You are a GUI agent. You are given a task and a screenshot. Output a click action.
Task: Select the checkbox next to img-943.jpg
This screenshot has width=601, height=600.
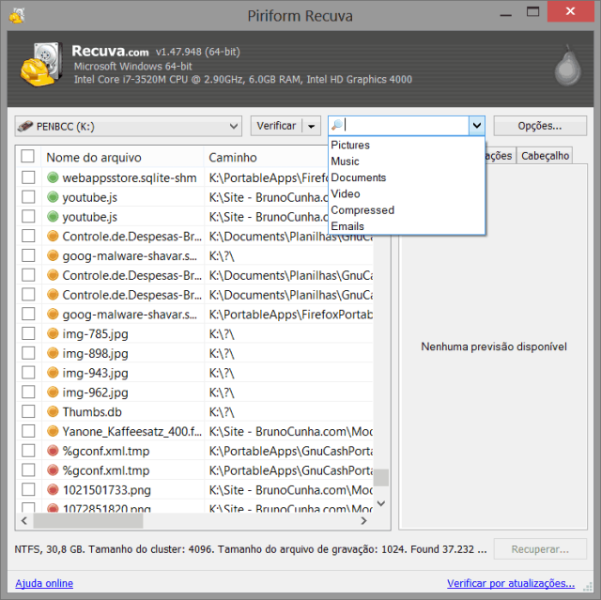[x=28, y=373]
